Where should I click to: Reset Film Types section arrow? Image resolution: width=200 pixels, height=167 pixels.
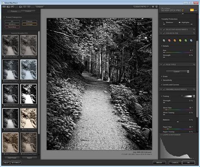point(194,65)
